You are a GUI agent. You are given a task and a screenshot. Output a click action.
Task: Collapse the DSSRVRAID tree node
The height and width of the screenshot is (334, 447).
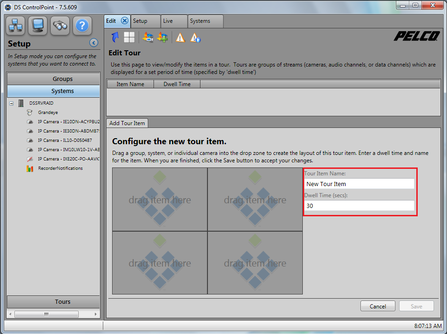point(11,103)
